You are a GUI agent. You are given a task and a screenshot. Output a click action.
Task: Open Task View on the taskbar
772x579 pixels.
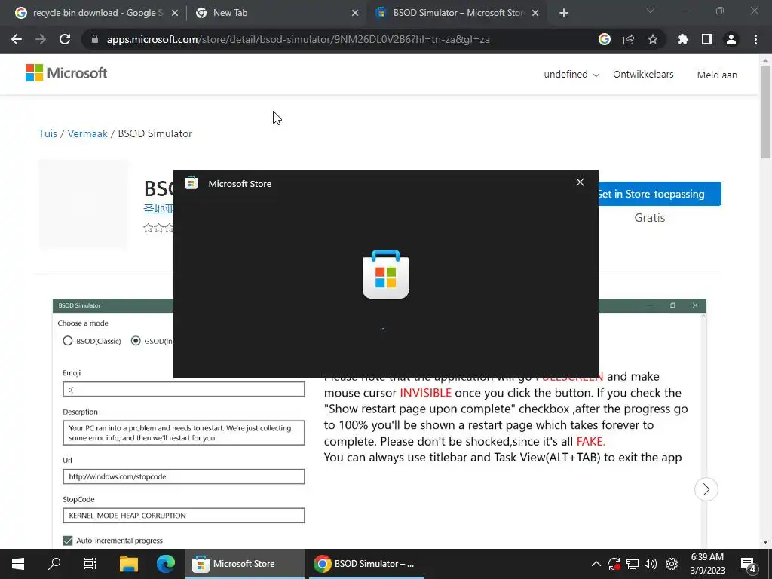click(x=90, y=564)
